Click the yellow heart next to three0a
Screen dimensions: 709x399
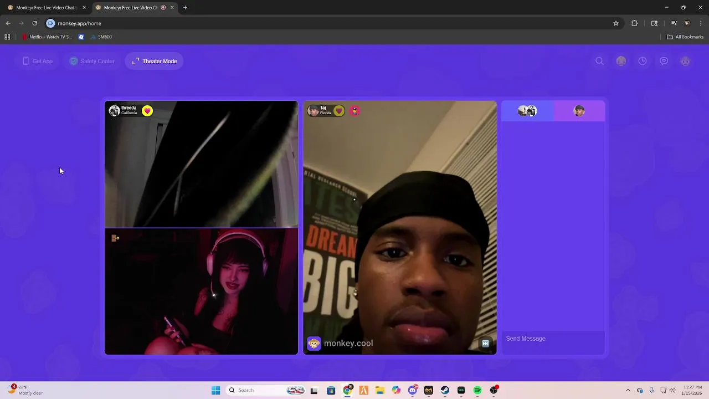(147, 111)
